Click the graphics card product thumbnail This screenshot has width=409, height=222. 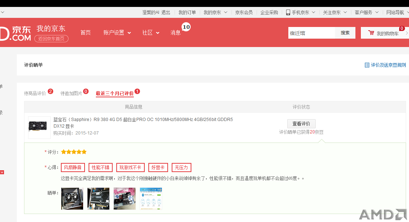tap(39, 127)
